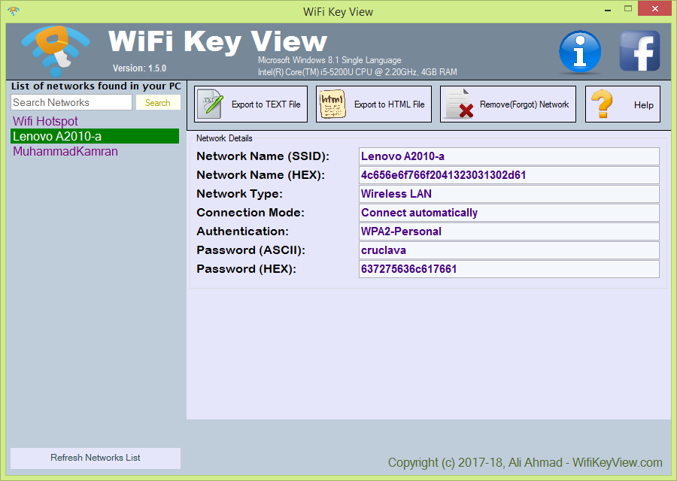The height and width of the screenshot is (481, 677).
Task: Export networks to TEXT File
Action: coord(250,104)
